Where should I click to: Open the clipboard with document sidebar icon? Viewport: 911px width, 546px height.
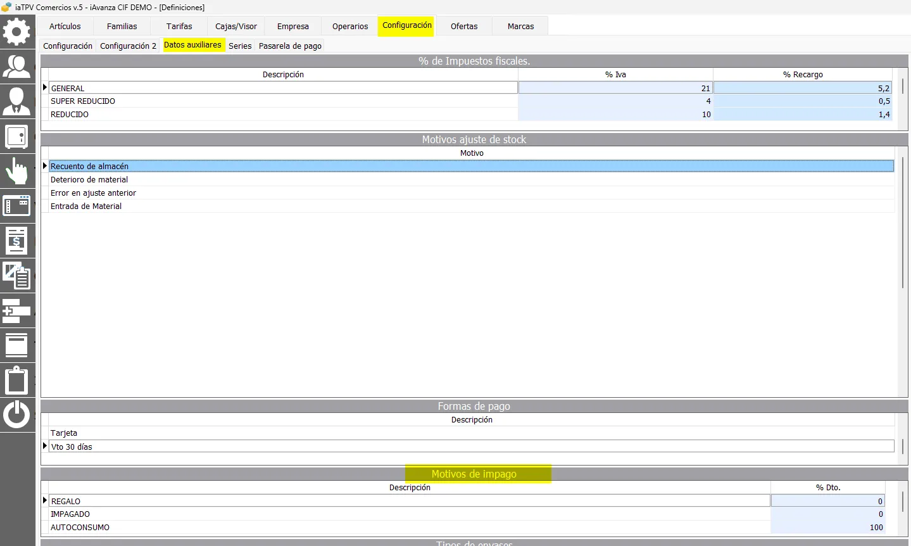coord(17,276)
